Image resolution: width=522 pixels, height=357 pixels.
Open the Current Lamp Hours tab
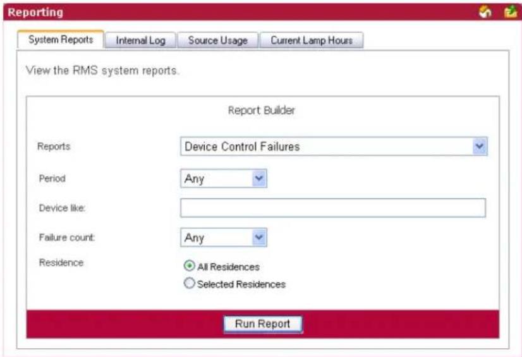[312, 40]
